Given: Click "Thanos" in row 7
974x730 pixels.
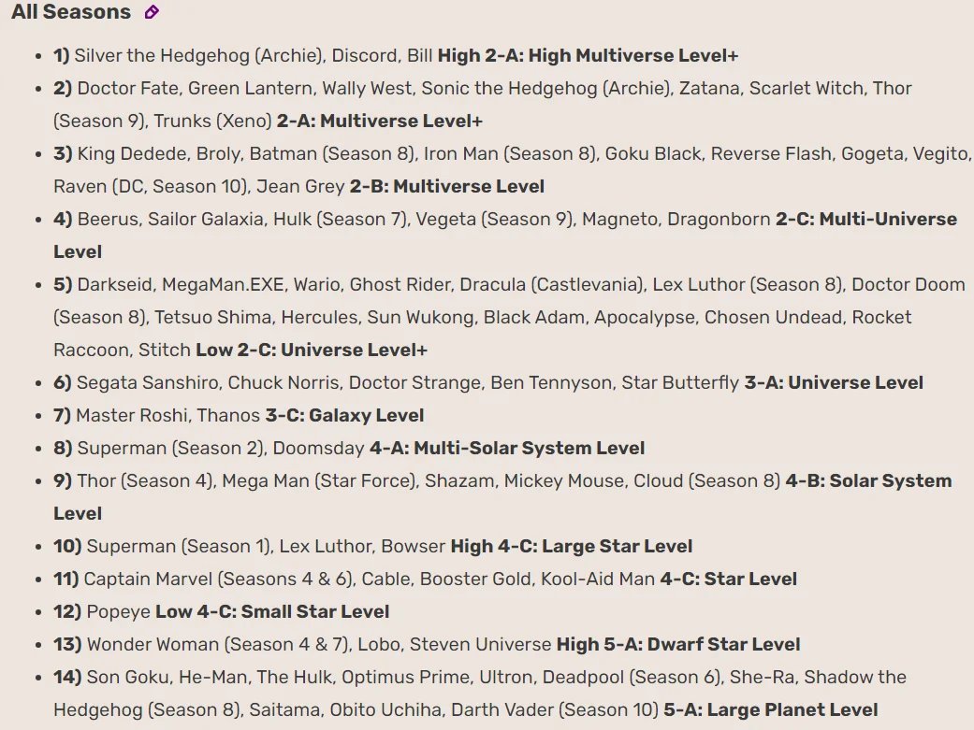Looking at the screenshot, I should (228, 415).
